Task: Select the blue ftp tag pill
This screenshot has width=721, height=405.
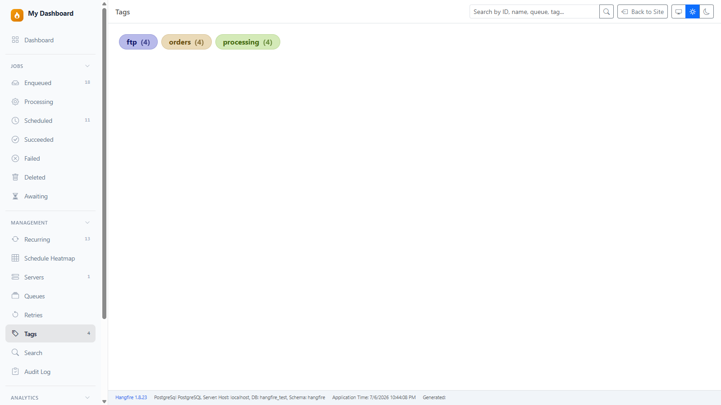Action: 138,42
